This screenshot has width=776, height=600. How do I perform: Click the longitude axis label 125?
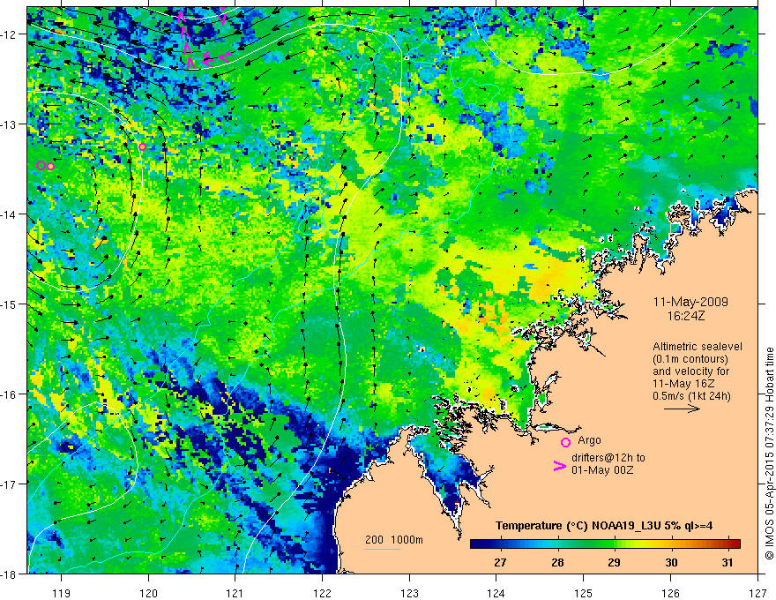583,593
